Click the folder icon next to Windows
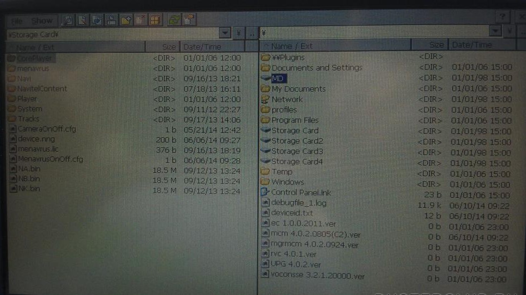The width and height of the screenshot is (526, 295). [x=265, y=182]
